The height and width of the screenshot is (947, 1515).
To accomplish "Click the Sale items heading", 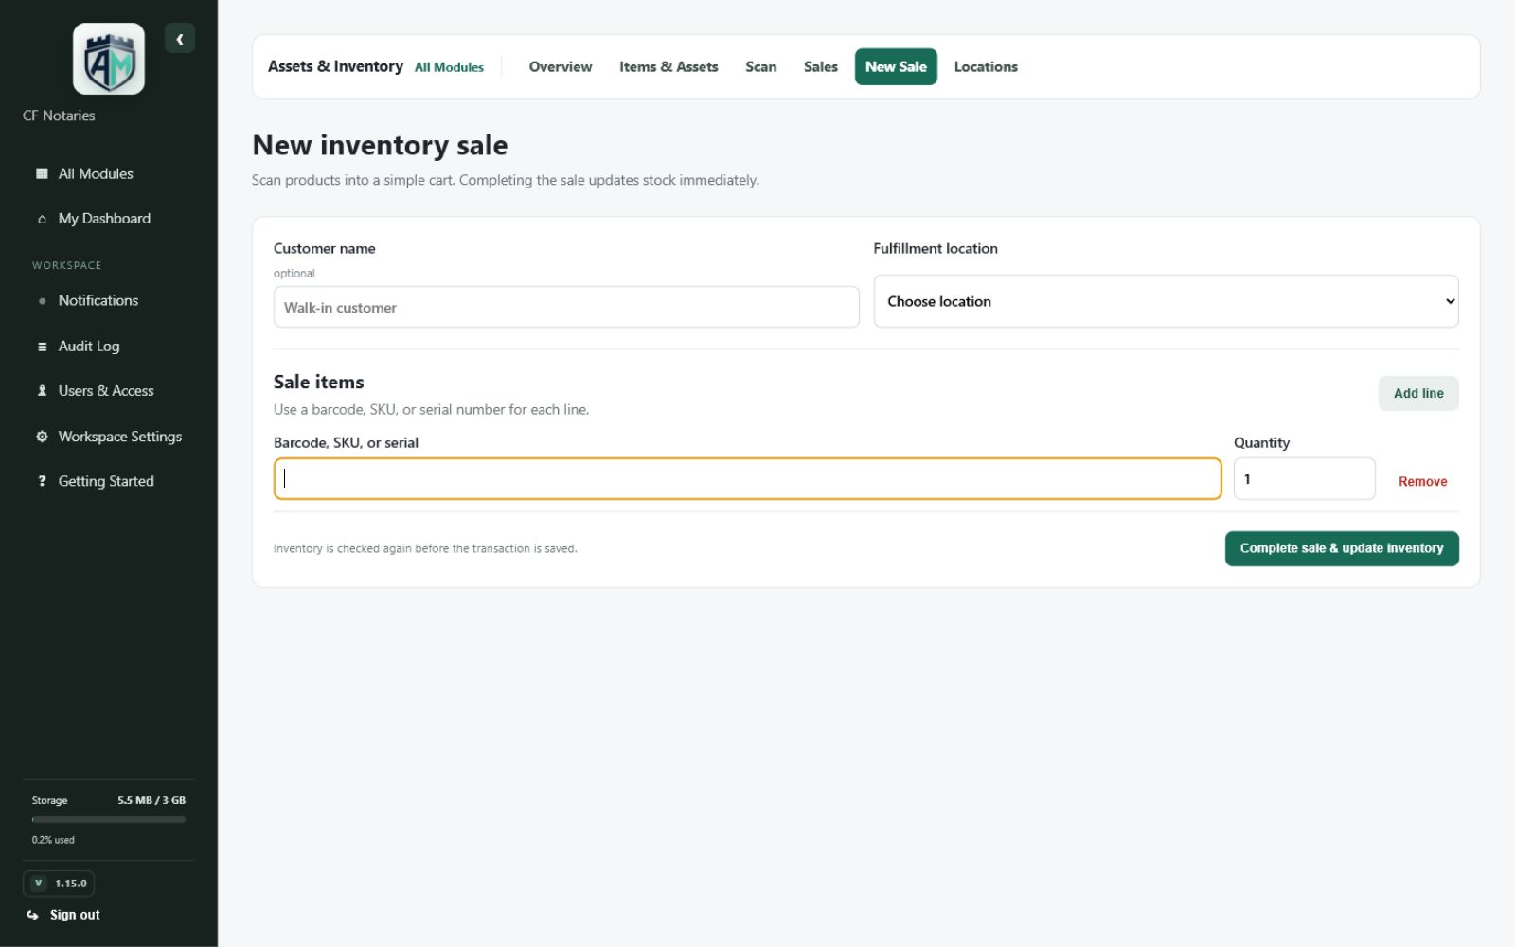I will click(x=319, y=382).
